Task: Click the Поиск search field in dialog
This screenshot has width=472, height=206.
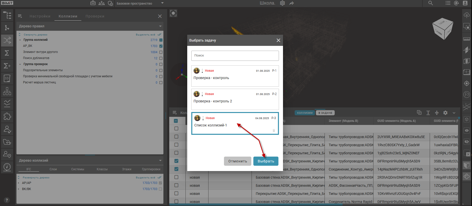Action: click(x=235, y=55)
